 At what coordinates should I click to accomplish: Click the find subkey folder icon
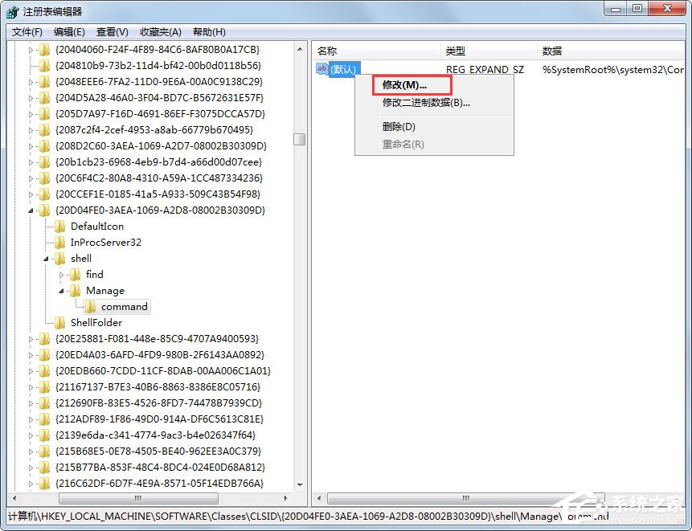click(x=75, y=274)
